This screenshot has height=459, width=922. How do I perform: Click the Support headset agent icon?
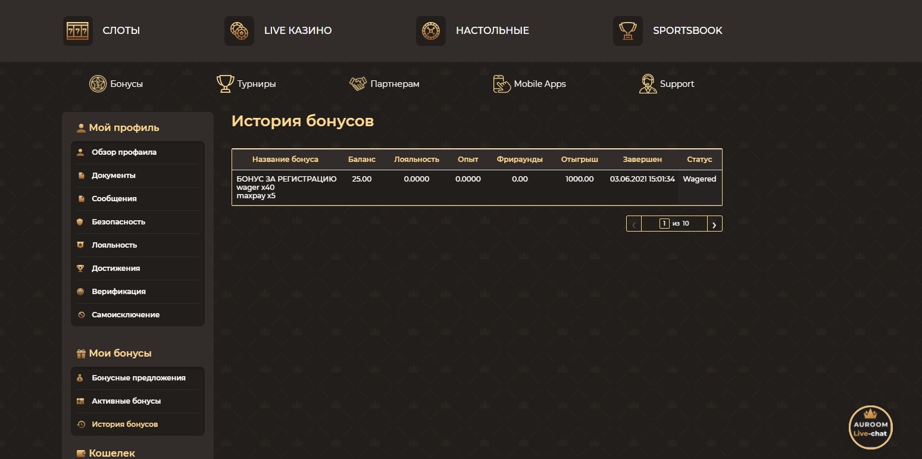coord(648,84)
